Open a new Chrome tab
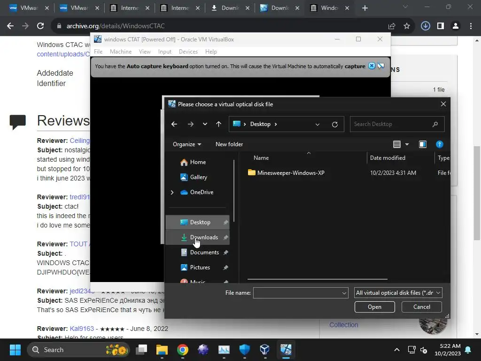 coord(365,8)
